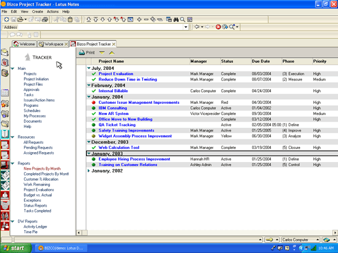Image resolution: width=338 pixels, height=253 pixels.
Task: Click the horizontal scrollbar left arrow
Action: (79, 233)
